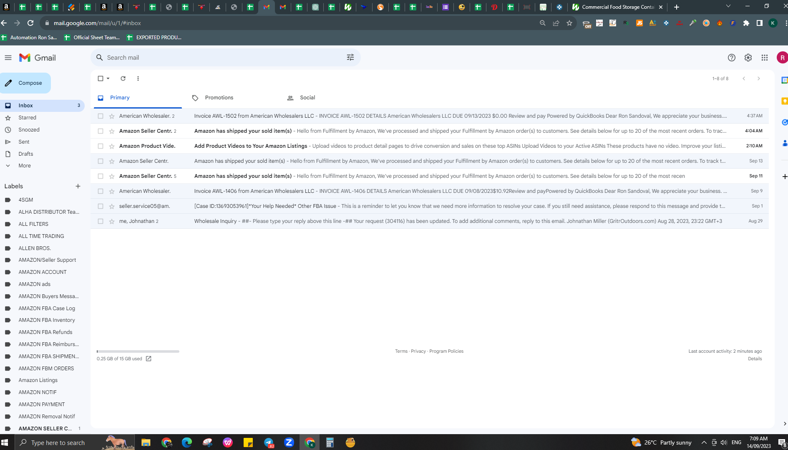788x450 pixels.
Task: Open a new browser tab
Action: click(677, 7)
